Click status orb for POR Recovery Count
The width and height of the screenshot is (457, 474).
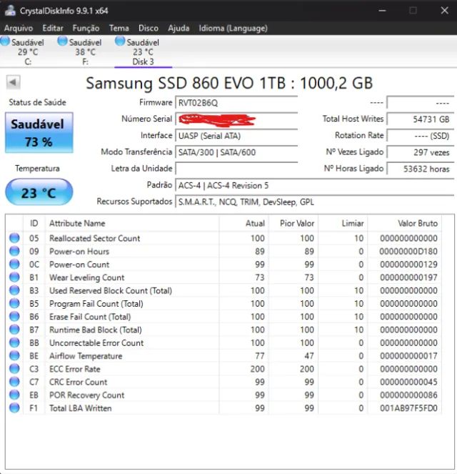tap(14, 395)
